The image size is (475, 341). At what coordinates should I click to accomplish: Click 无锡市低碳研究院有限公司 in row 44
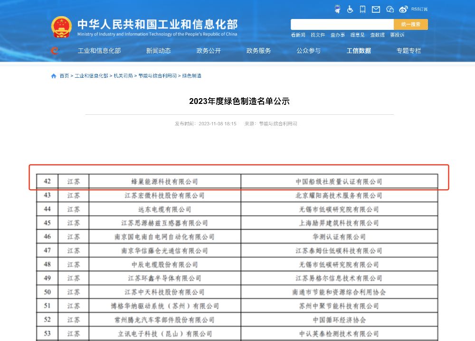coord(339,209)
